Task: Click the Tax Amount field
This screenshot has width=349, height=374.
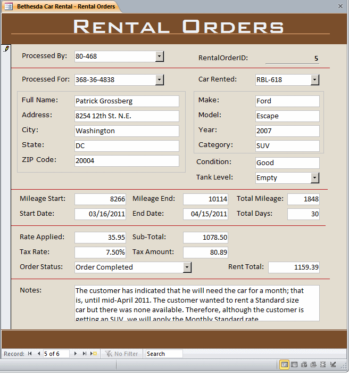Action: tap(205, 253)
